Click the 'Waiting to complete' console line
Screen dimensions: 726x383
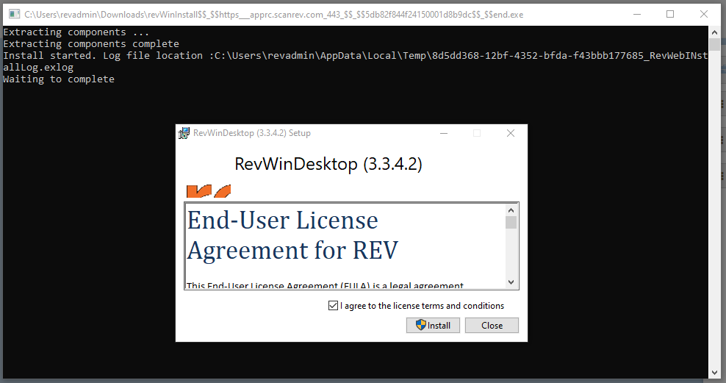[59, 79]
